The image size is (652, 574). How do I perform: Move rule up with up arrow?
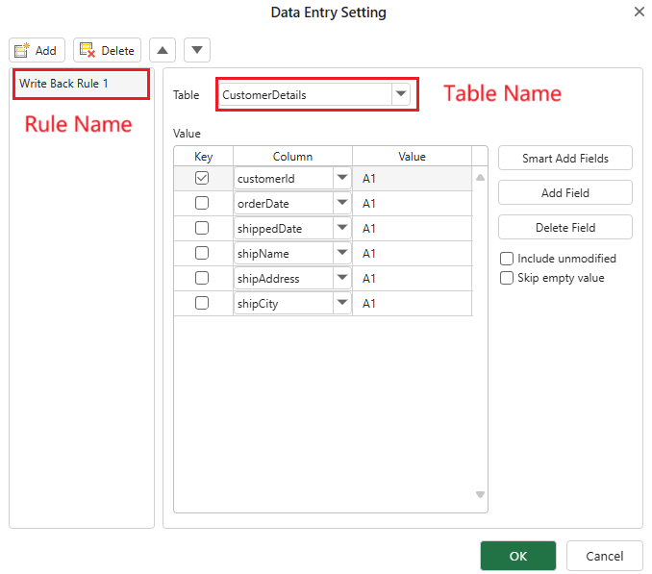point(163,50)
